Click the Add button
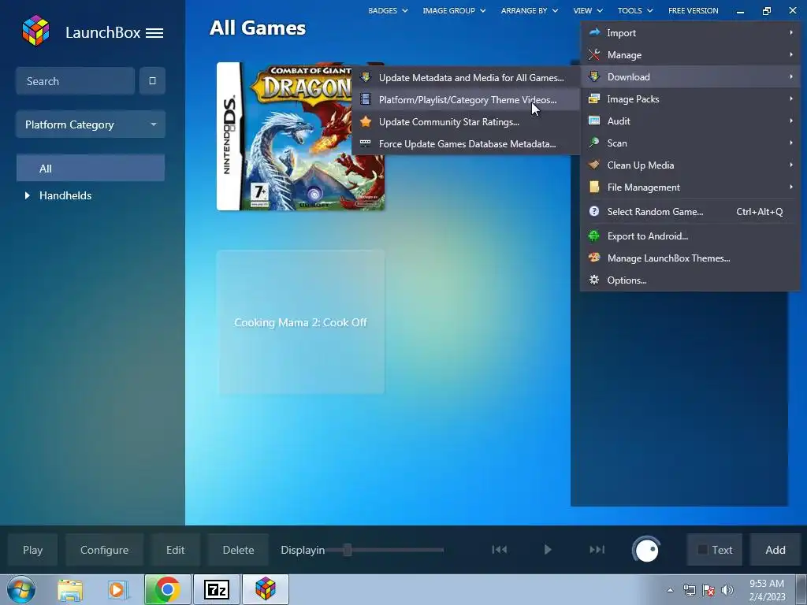This screenshot has width=807, height=605. pyautogui.click(x=775, y=550)
